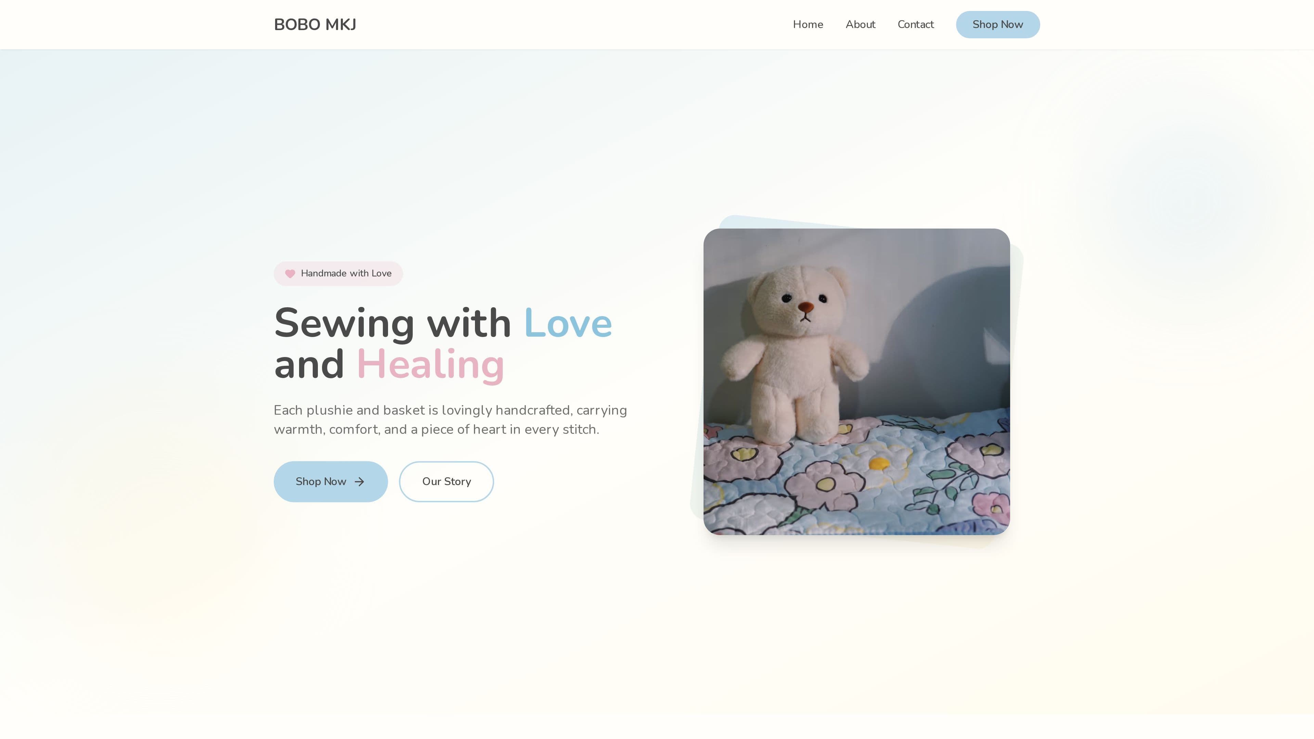Screen dimensions: 1314x739
Task: Open the Our Story button
Action: click(x=446, y=481)
